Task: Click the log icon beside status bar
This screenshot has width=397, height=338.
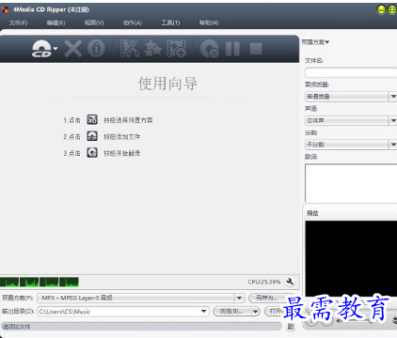Action: [x=291, y=327]
